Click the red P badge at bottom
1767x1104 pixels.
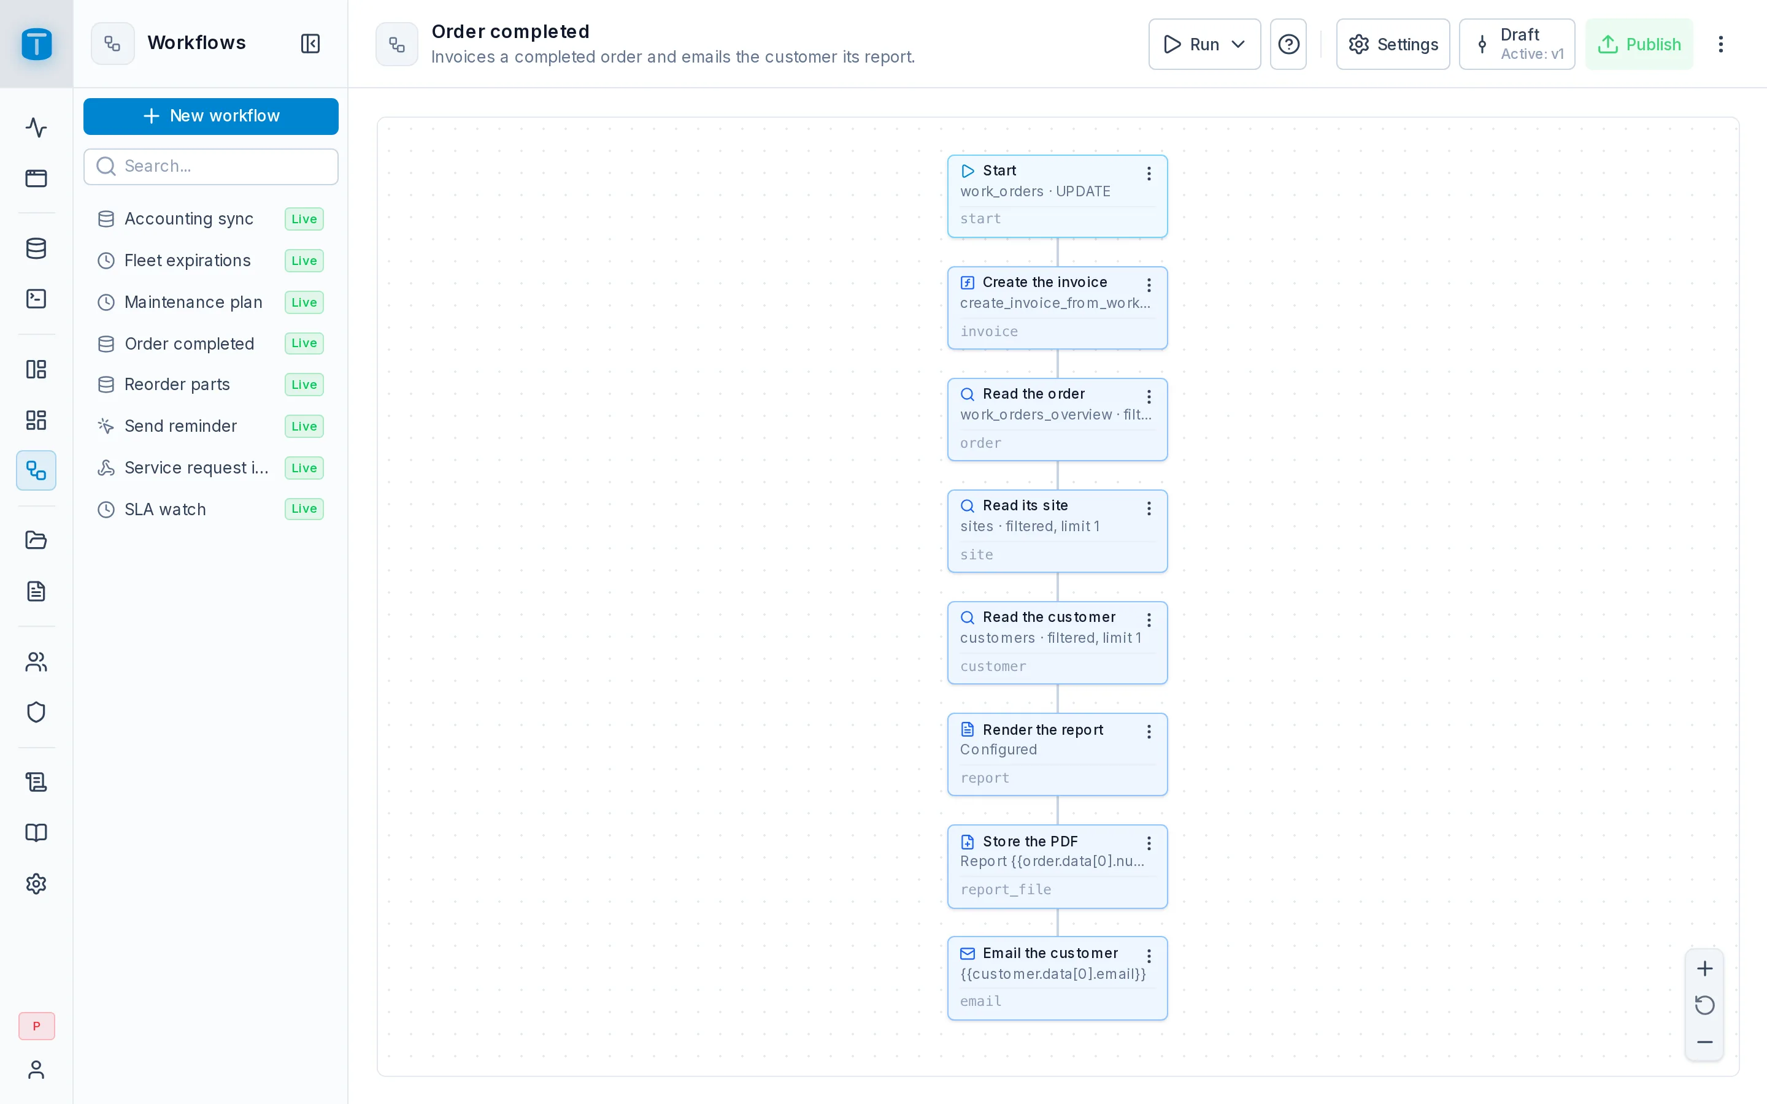tap(37, 1026)
